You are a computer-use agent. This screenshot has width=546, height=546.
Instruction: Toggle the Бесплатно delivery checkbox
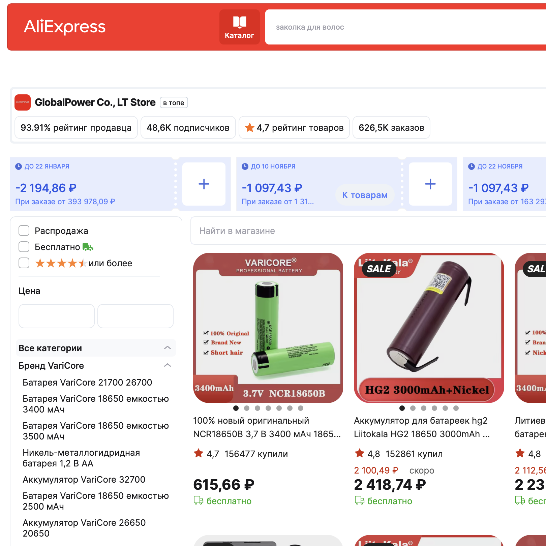(x=24, y=247)
